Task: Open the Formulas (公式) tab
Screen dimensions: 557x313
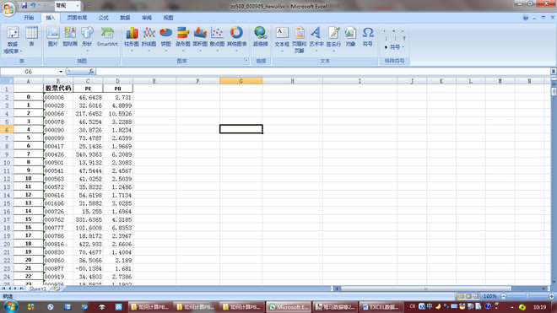Action: coord(103,18)
